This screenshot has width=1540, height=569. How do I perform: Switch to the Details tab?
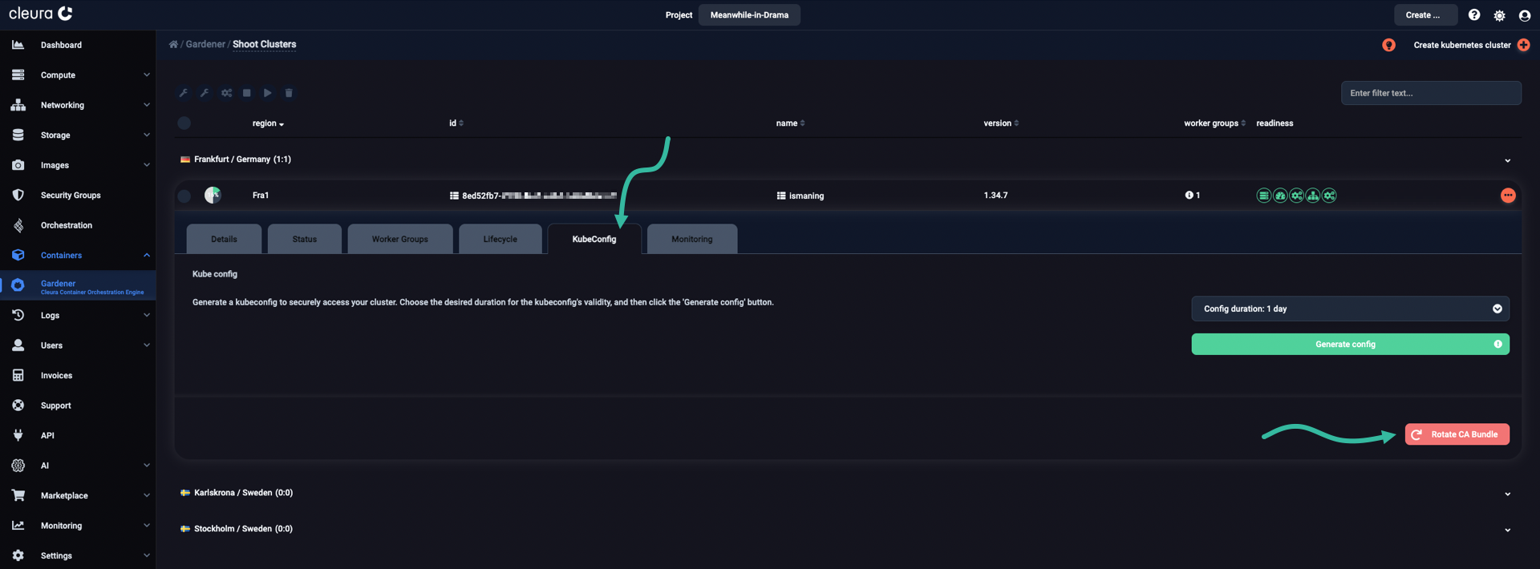224,239
